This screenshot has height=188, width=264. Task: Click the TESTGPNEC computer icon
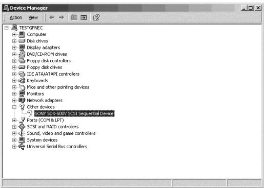click(x=14, y=28)
